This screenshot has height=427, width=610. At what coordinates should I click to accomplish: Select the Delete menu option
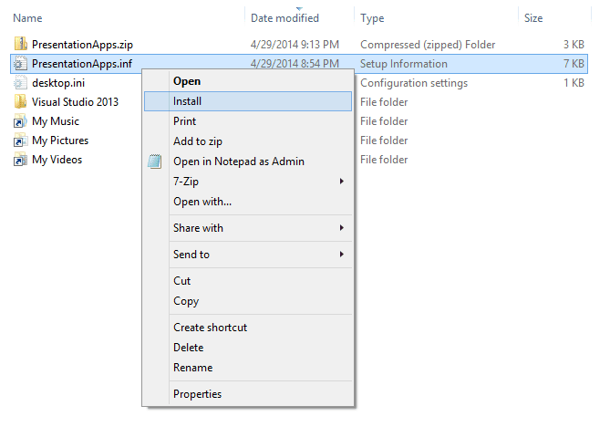[189, 348]
